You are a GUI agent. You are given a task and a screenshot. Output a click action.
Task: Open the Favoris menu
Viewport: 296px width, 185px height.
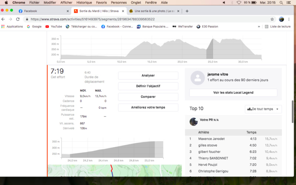(x=101, y=3)
